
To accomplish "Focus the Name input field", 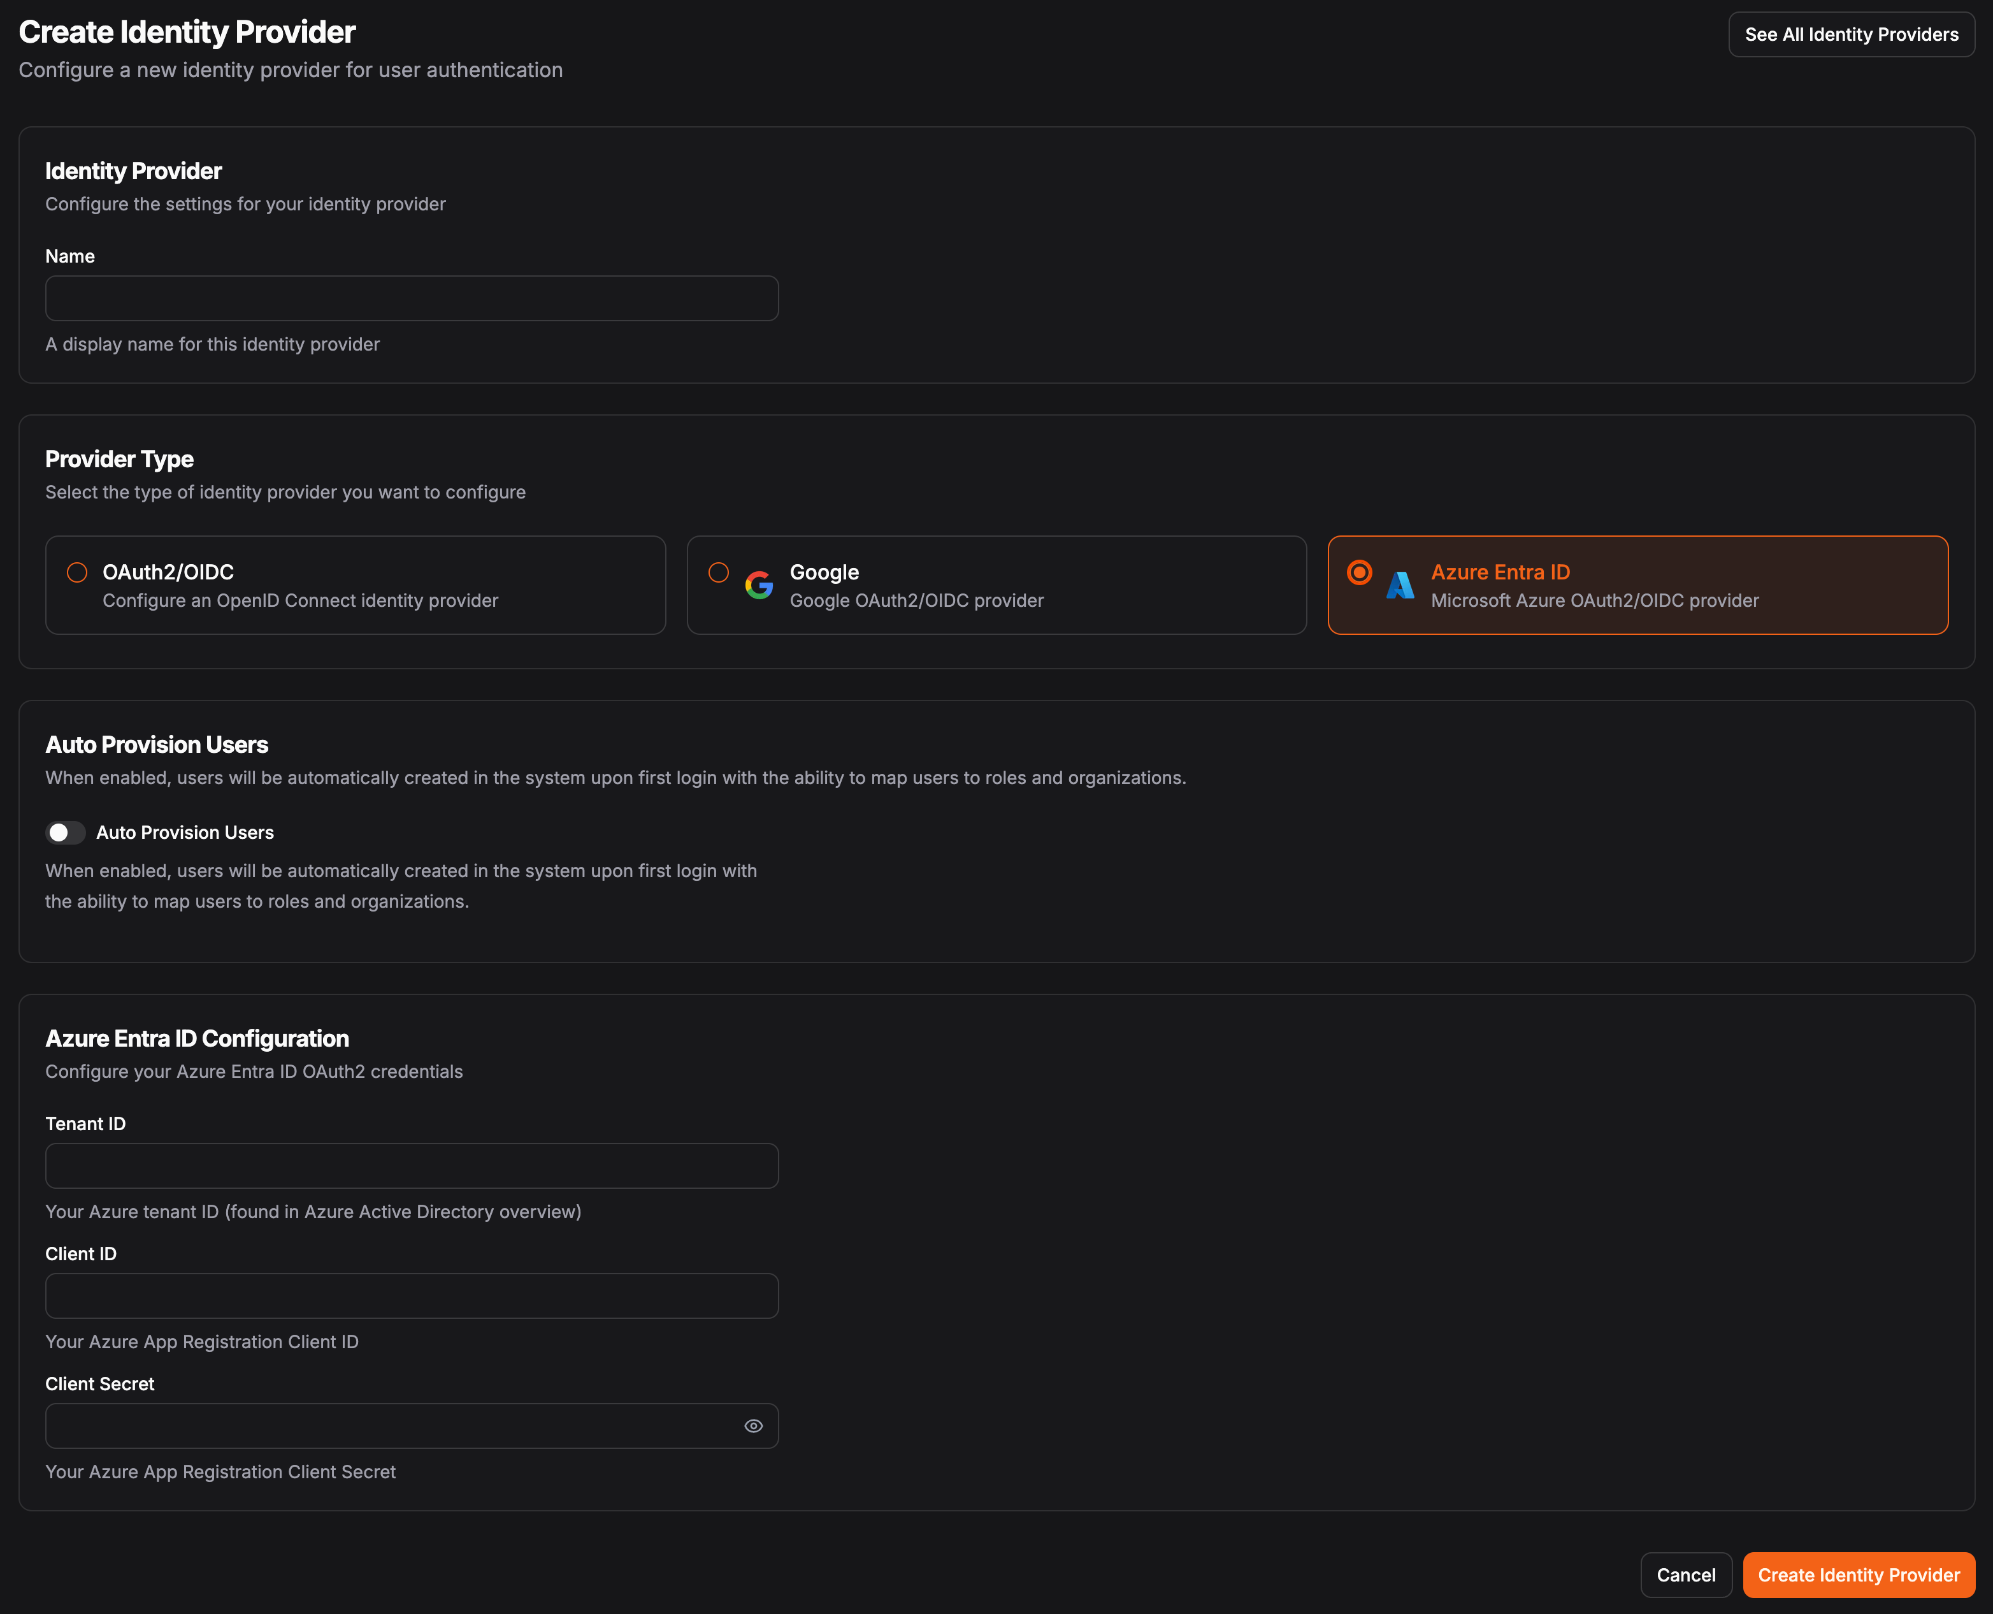I will pos(412,298).
